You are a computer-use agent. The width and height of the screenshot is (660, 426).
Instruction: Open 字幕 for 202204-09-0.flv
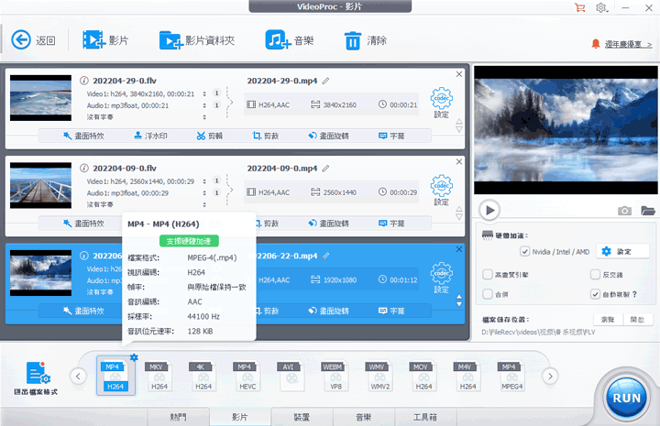(391, 224)
